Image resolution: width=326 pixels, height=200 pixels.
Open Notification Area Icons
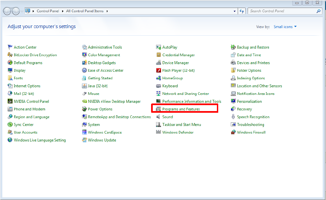[256, 94]
